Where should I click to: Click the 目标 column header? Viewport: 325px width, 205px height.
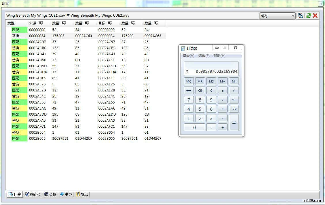102,23
